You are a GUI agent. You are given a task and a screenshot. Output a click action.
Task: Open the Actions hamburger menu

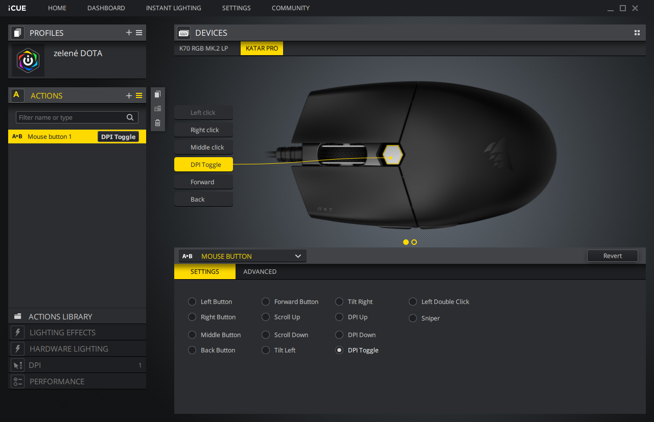(139, 95)
